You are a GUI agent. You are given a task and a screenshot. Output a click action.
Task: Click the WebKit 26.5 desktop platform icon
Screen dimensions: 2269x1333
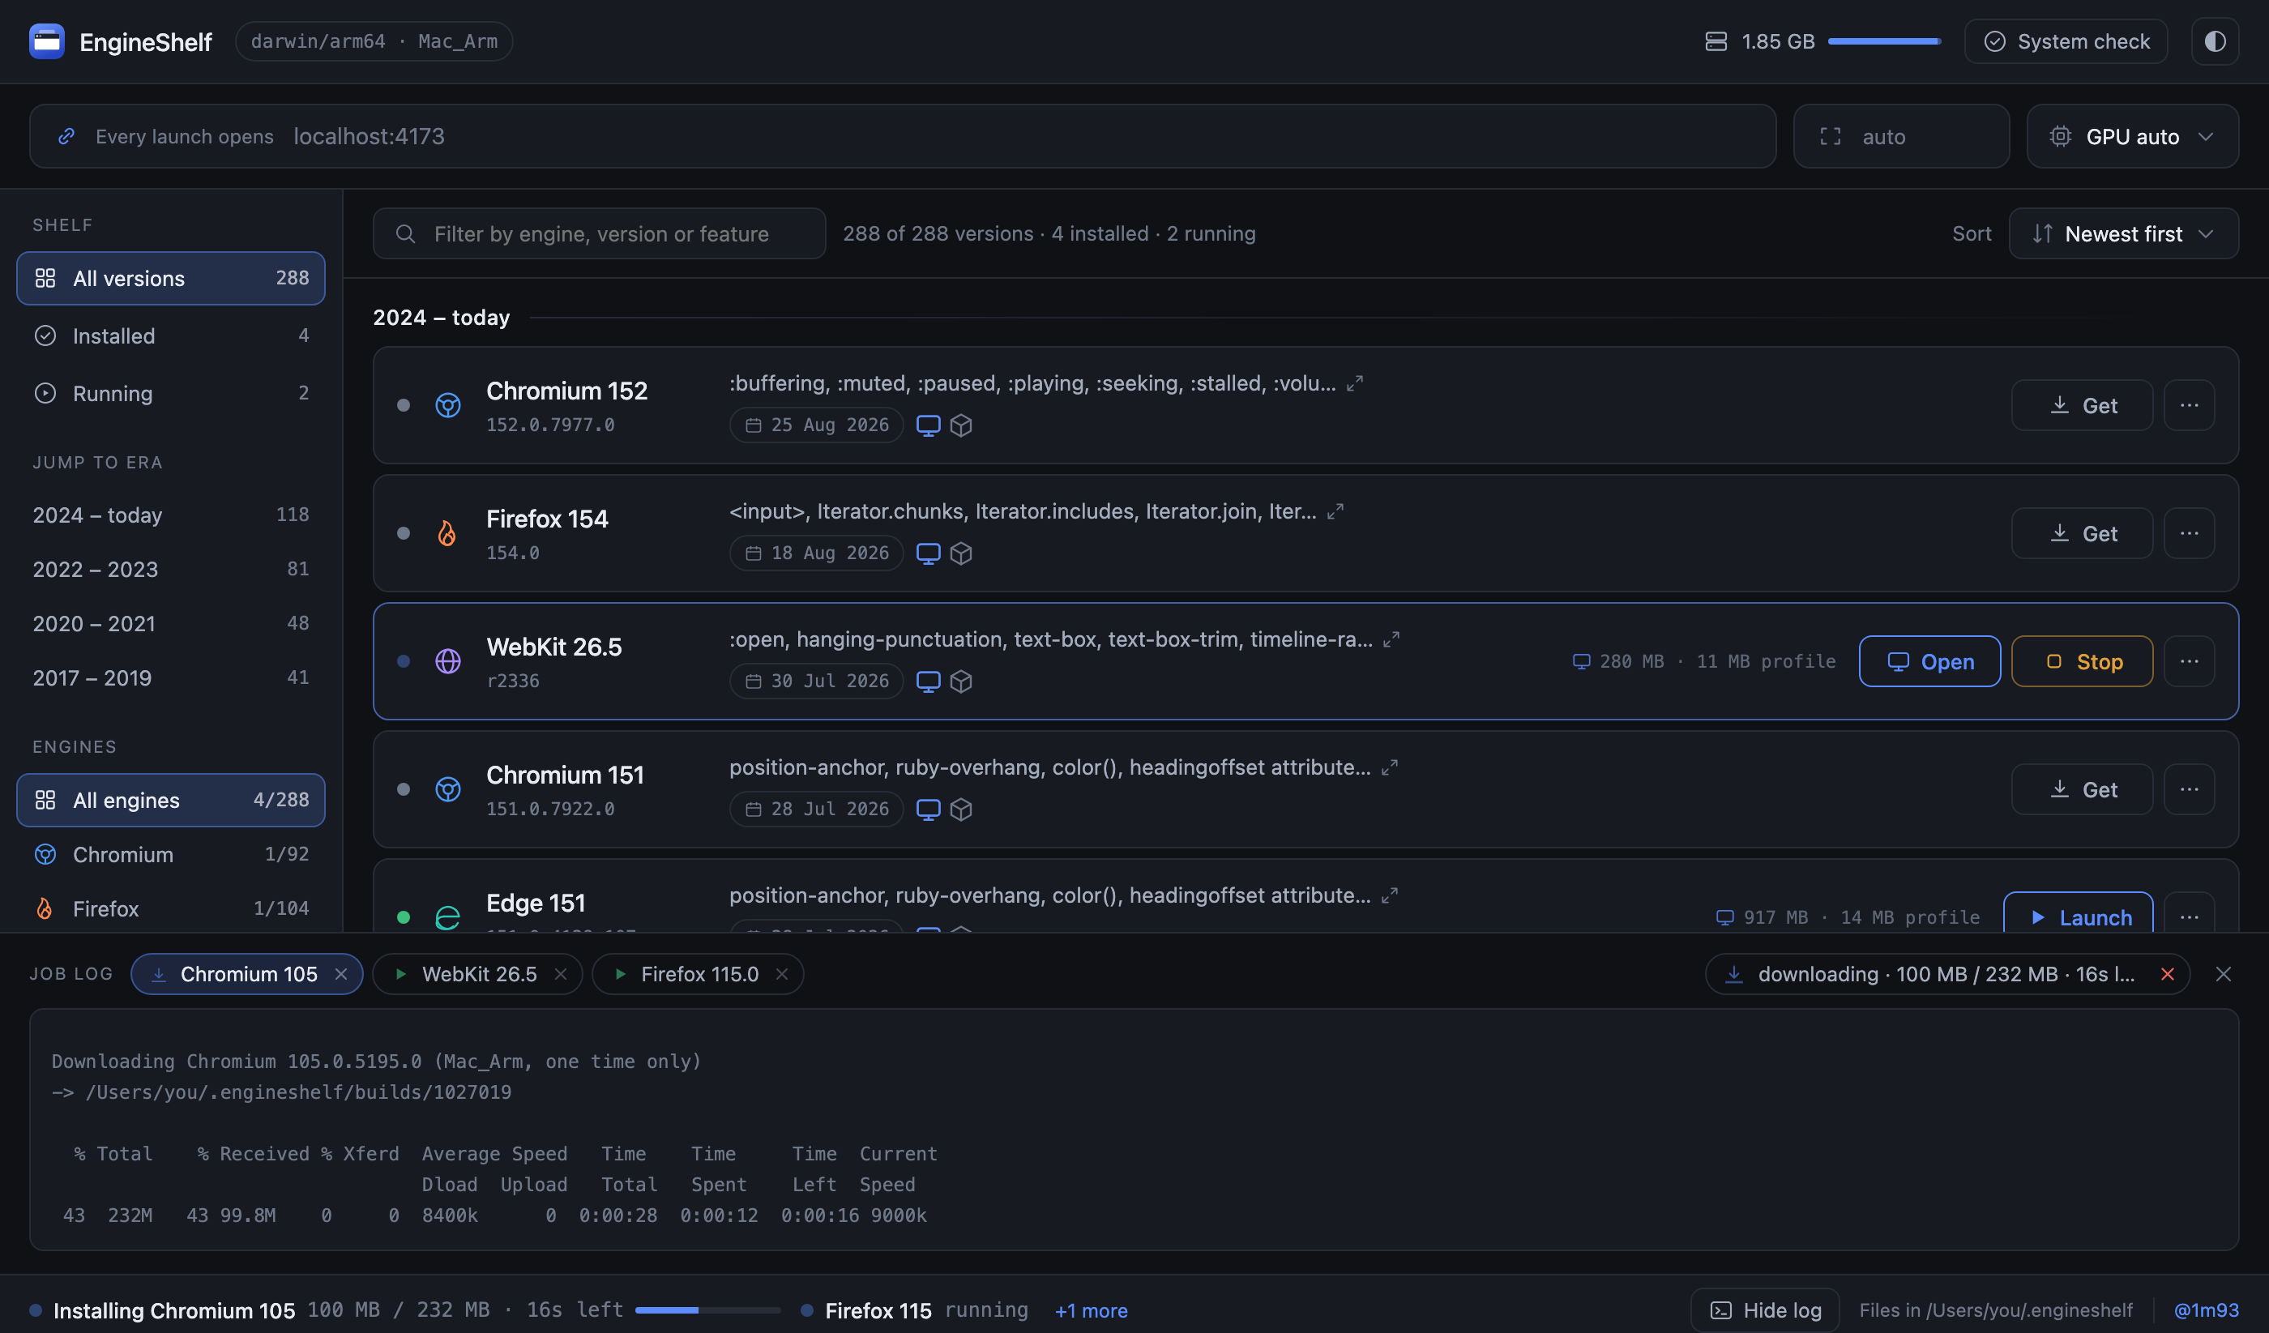[x=927, y=681]
